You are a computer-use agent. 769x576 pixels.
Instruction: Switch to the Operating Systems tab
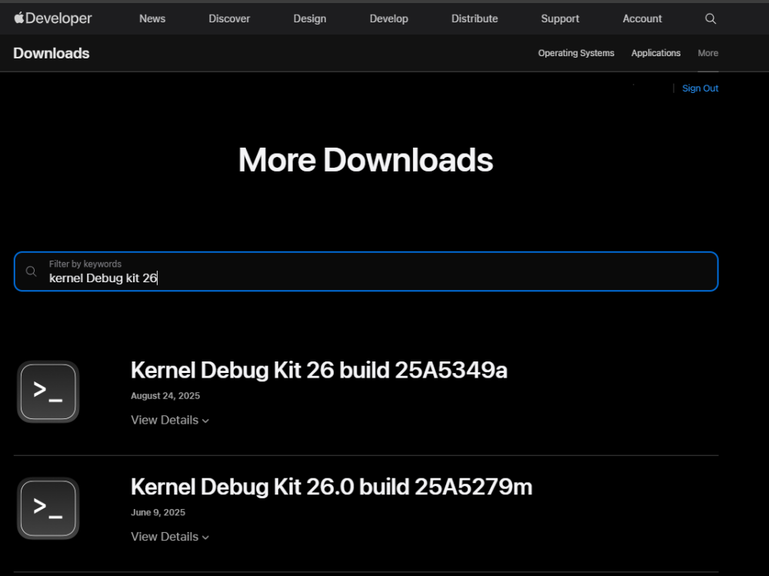pos(576,53)
